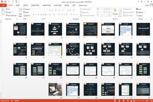Click the Save icon in quick access toolbar
The height and width of the screenshot is (102, 153).
tap(5, 2)
